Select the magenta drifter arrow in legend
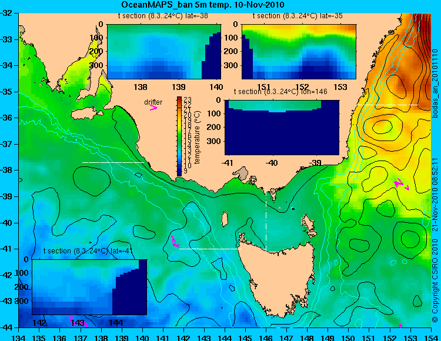The width and height of the screenshot is (441, 341). click(153, 108)
